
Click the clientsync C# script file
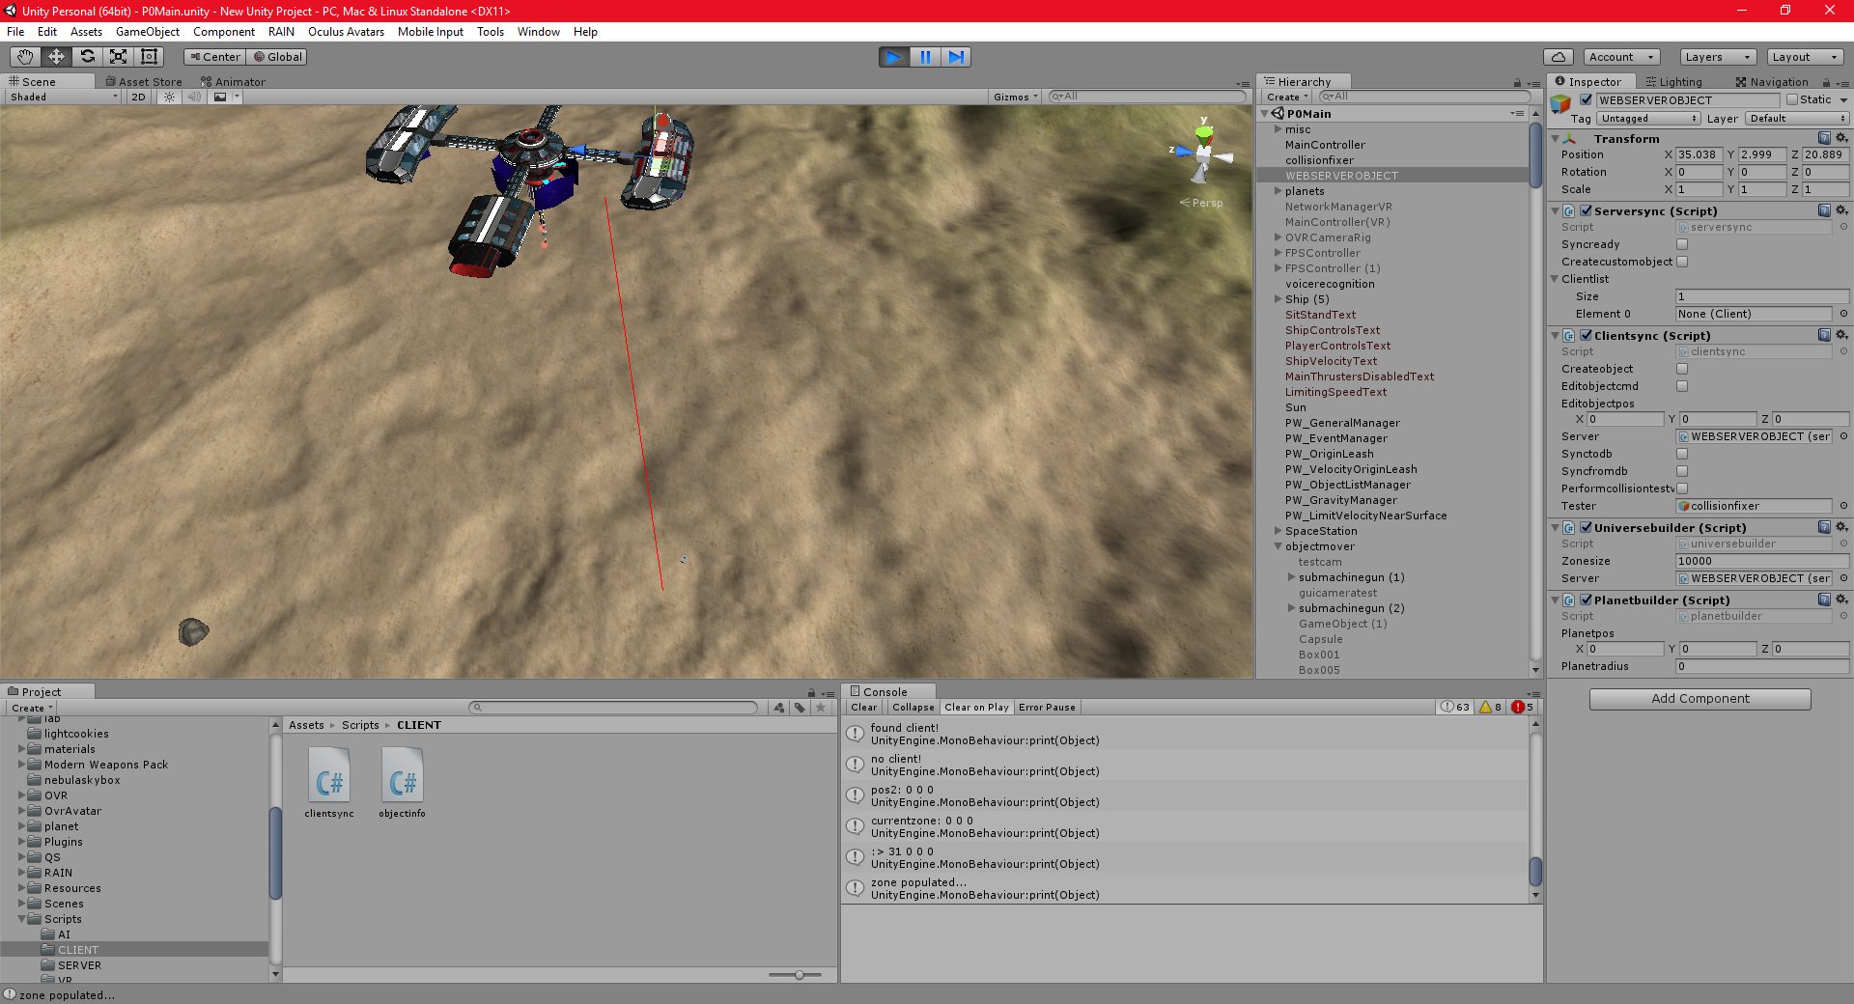coord(329,783)
